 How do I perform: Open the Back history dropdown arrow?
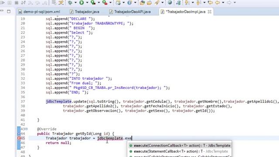coord(223,3)
